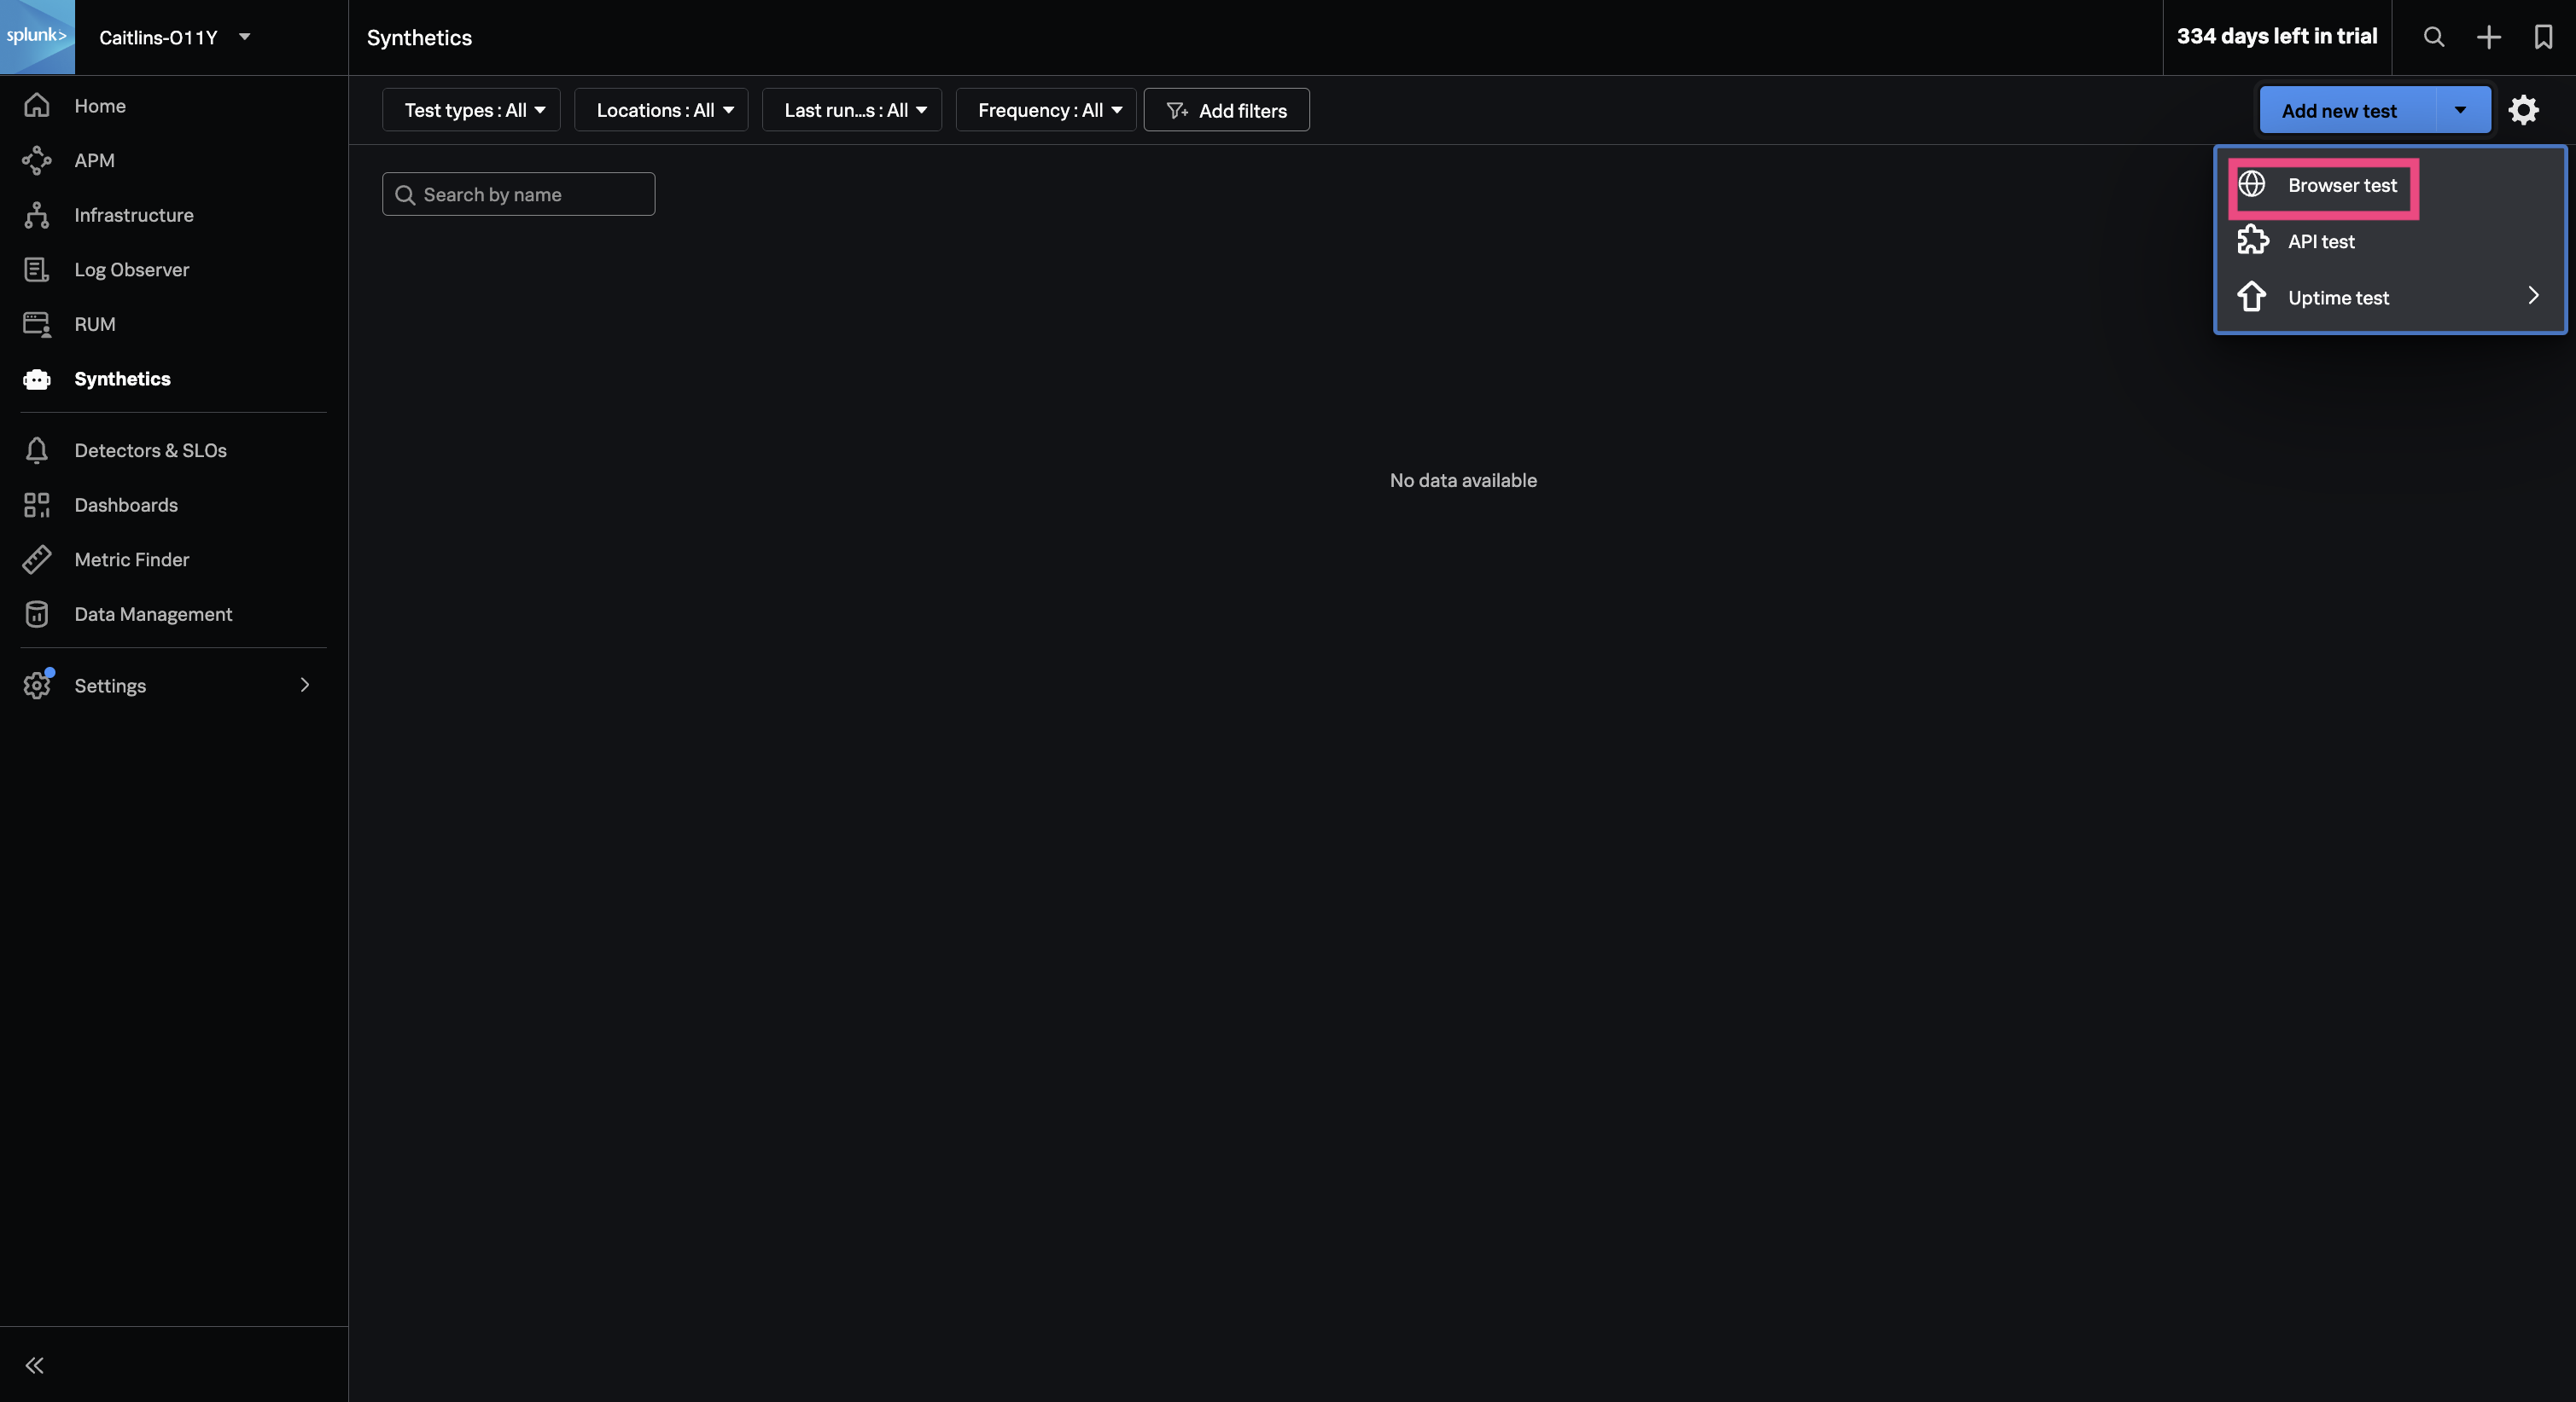Collapse the left navigation sidebar
Image resolution: width=2576 pixels, height=1402 pixels.
(35, 1365)
